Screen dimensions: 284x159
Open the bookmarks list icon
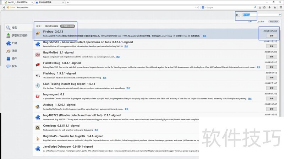[x=264, y=7]
